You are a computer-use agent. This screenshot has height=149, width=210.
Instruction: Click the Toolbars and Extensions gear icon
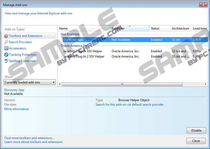coord(6,36)
